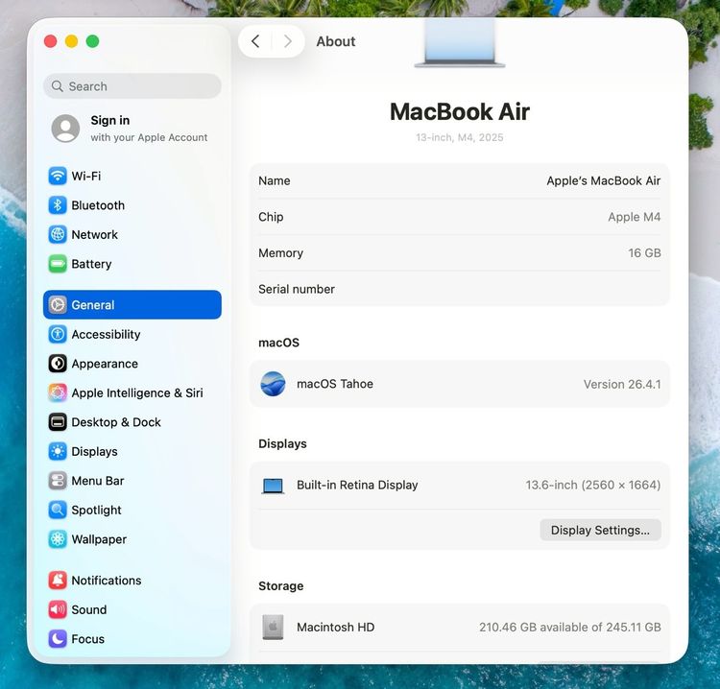This screenshot has height=689, width=720.
Task: Open Spotlight settings
Action: [132, 510]
